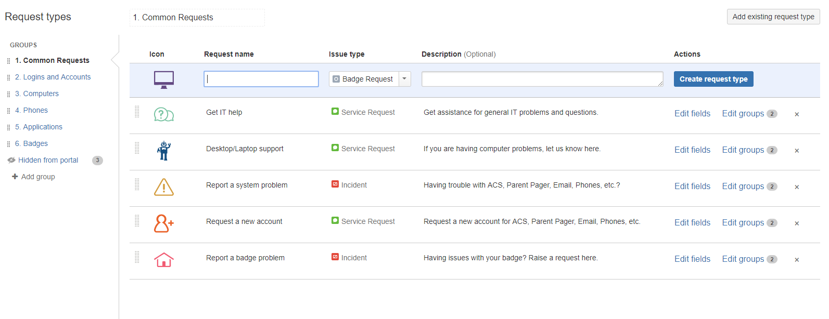
Task: Click the drag handle beside 1. Common Requests group
Action: click(8, 61)
